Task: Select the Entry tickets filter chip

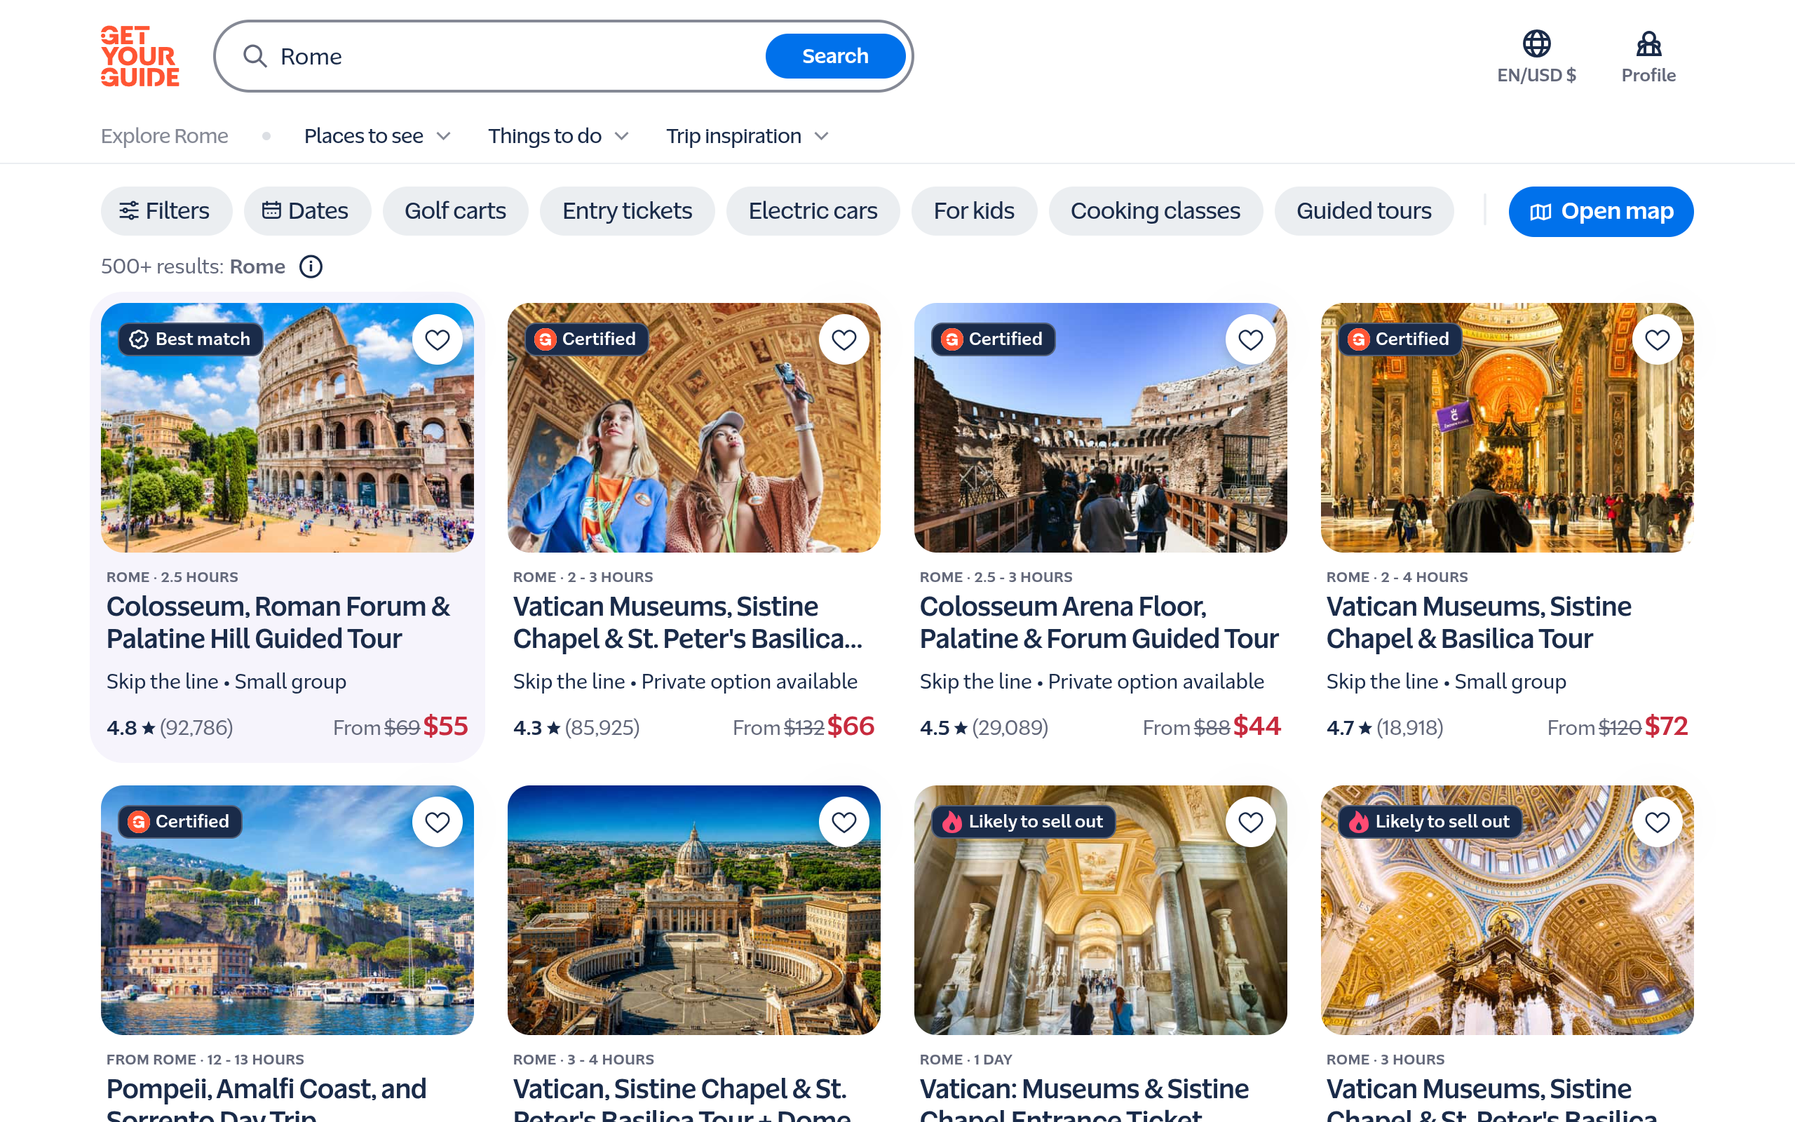Action: pos(628,211)
